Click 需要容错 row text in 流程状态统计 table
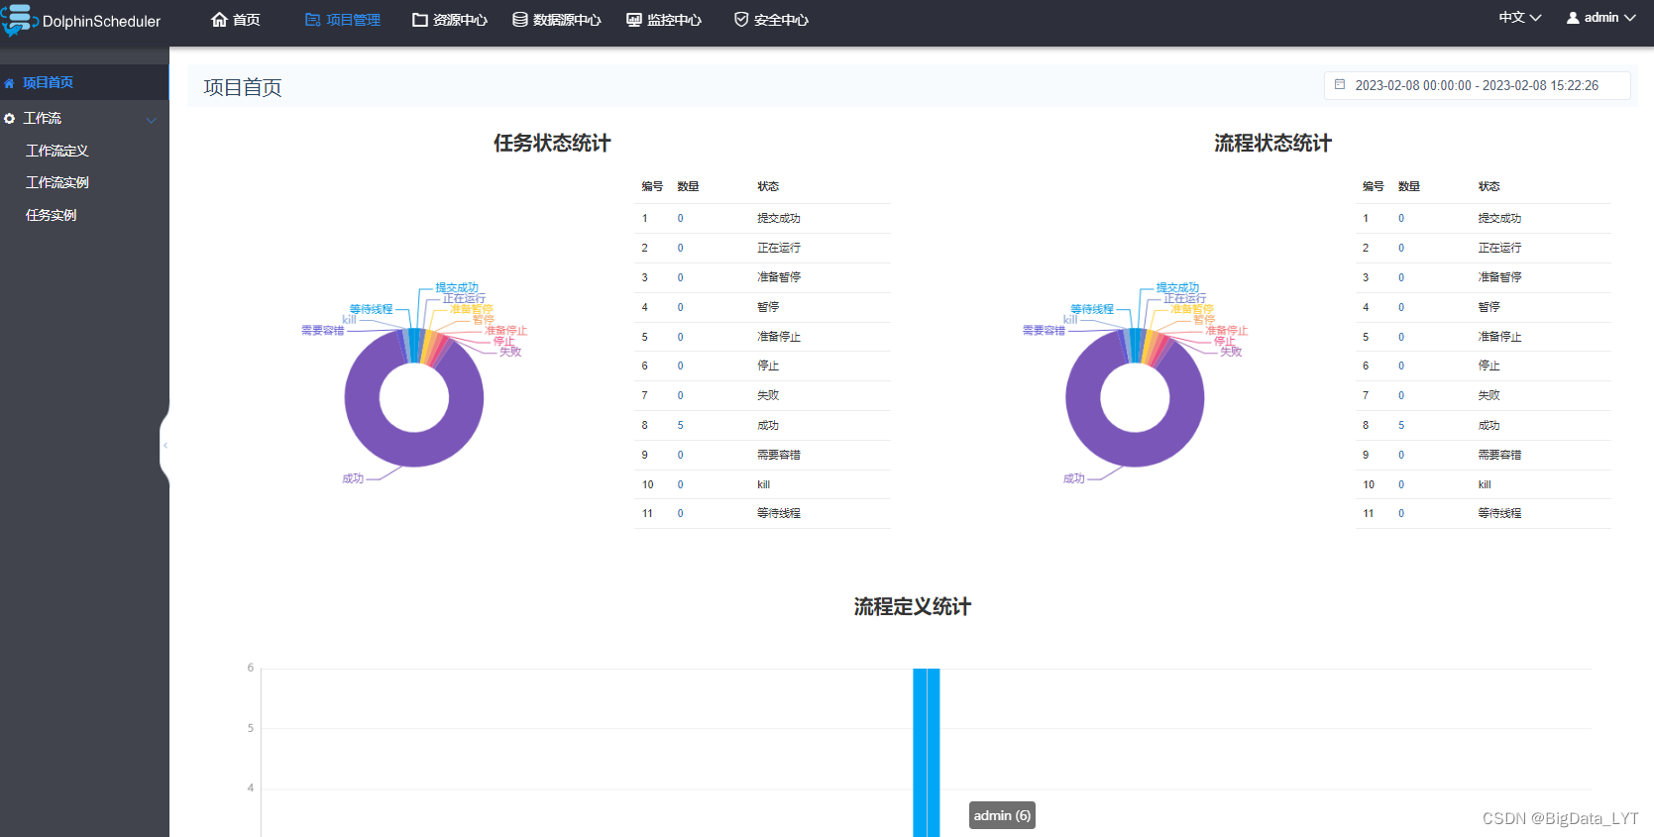The width and height of the screenshot is (1654, 837). (1499, 455)
